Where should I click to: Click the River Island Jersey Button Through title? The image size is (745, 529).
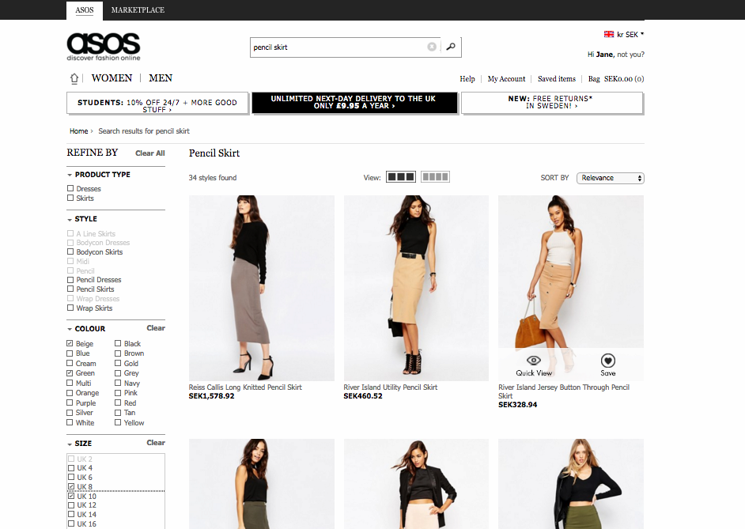pos(564,391)
